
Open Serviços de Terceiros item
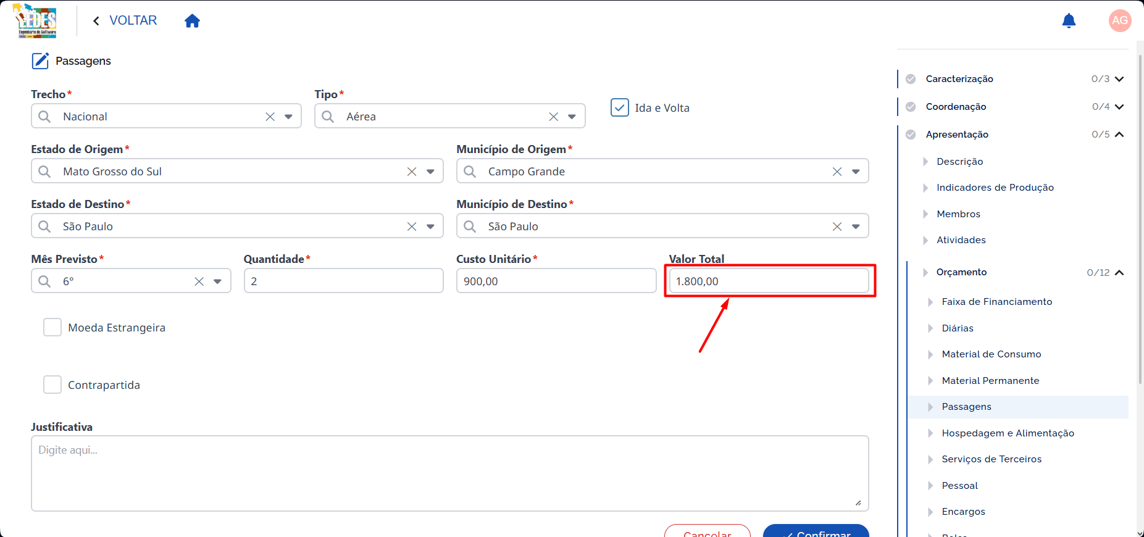(x=992, y=459)
